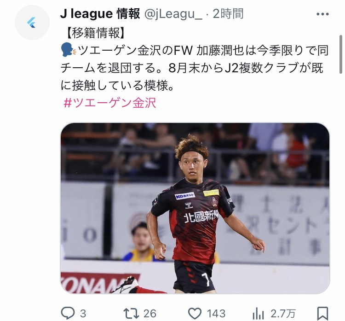The height and width of the screenshot is (321, 345).
Task: Open the 2時間 timestamp link
Action: click(x=228, y=14)
